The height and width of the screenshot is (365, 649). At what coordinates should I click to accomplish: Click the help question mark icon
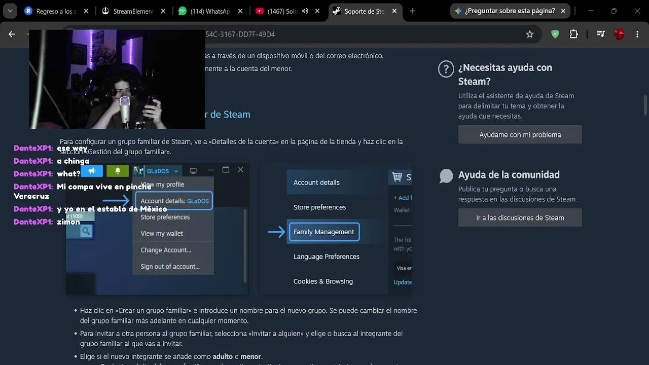pos(446,69)
